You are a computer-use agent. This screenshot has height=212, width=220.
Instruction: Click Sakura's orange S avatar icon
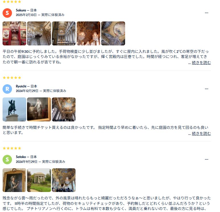click(x=7, y=13)
